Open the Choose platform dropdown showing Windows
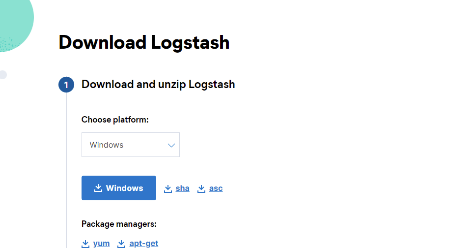Screen dimensions: 473x248 click(x=130, y=145)
